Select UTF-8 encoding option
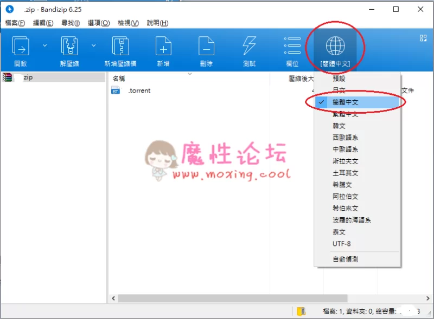434x319 pixels. (x=342, y=244)
